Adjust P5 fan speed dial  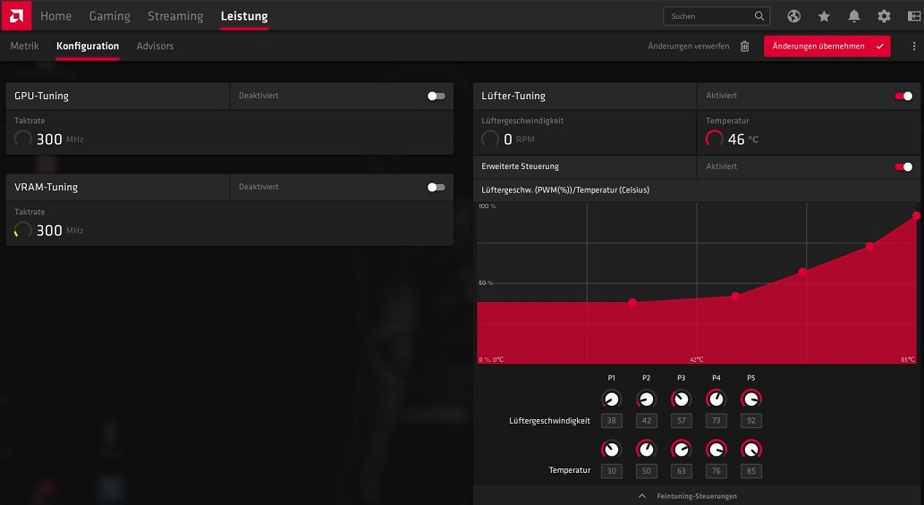coord(750,399)
